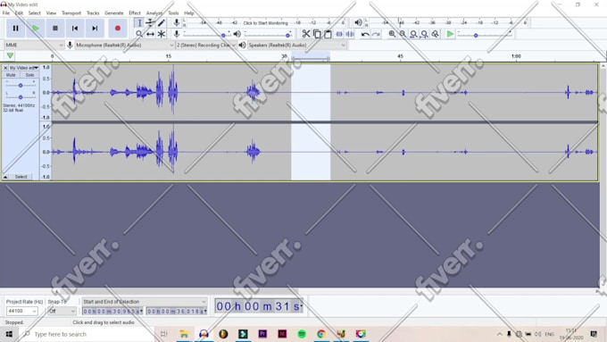Image resolution: width=607 pixels, height=342 pixels.
Task: Select the Selection (I-beam) tool
Action: click(139, 23)
